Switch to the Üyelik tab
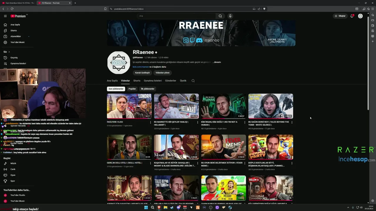This screenshot has height=211, width=376. (x=183, y=81)
